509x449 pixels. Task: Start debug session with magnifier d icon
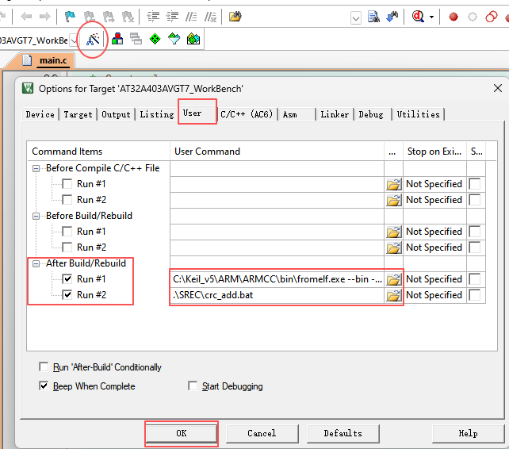pyautogui.click(x=418, y=16)
